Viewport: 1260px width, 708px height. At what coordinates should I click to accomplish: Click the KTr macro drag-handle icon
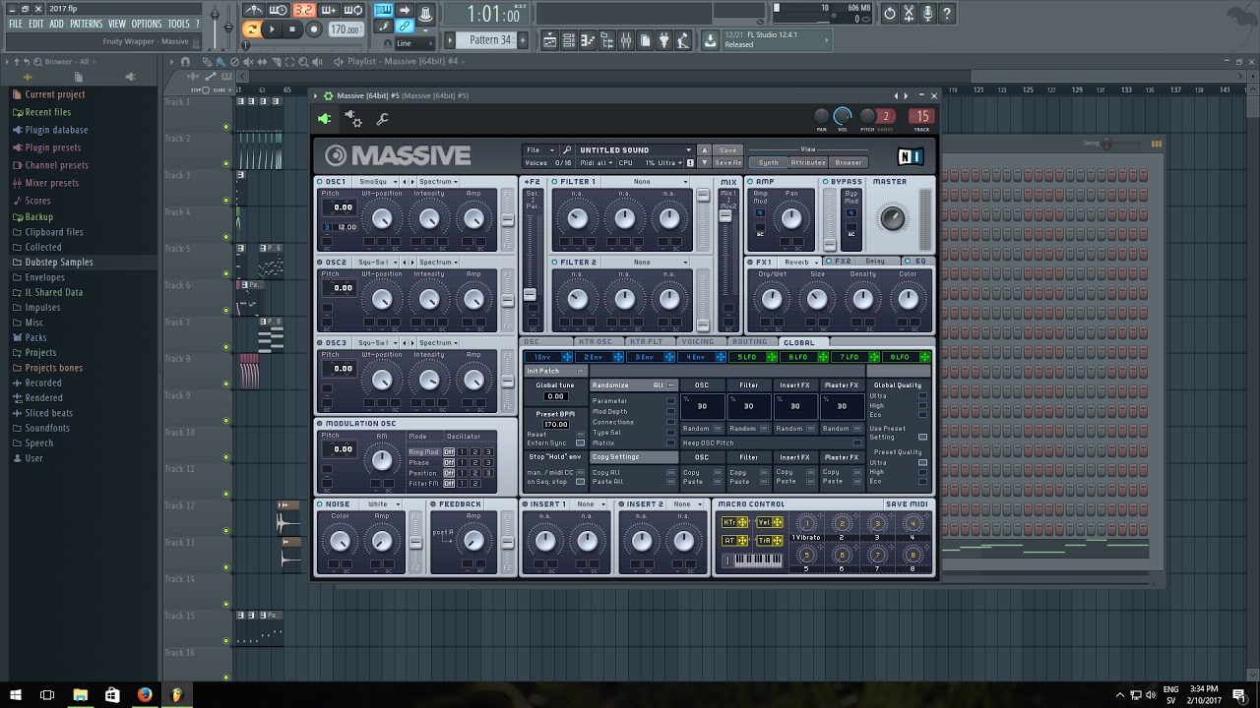[x=742, y=523]
